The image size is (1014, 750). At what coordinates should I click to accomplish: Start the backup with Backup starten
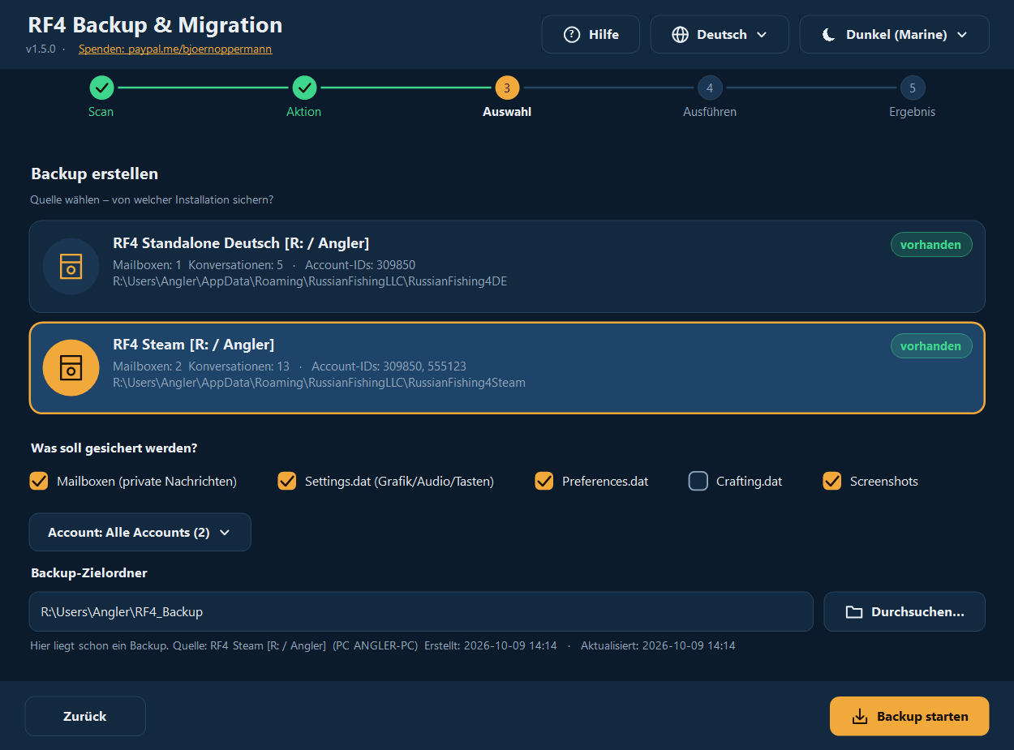(909, 717)
